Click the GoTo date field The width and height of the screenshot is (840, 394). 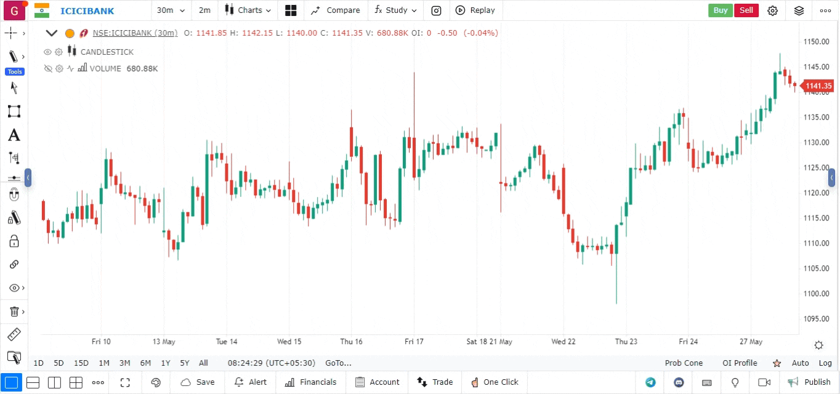tap(338, 363)
